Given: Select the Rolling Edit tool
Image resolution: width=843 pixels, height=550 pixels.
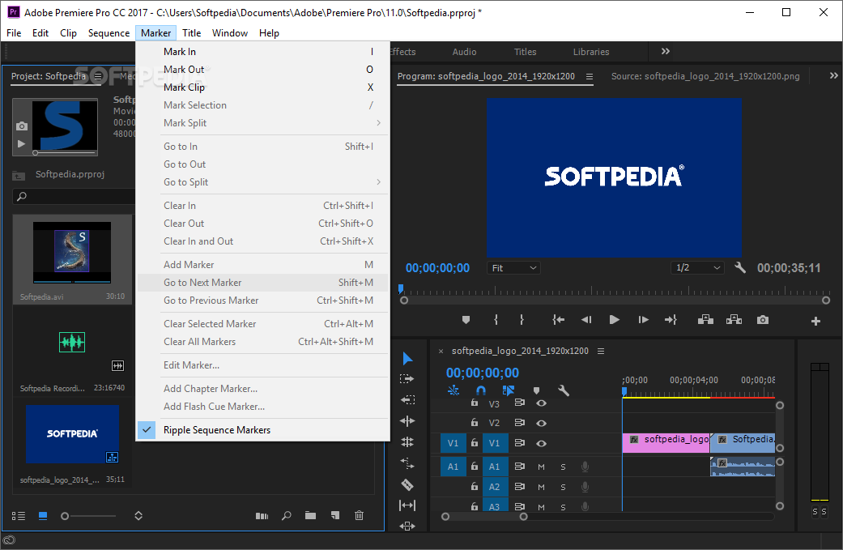Looking at the screenshot, I should tap(407, 442).
